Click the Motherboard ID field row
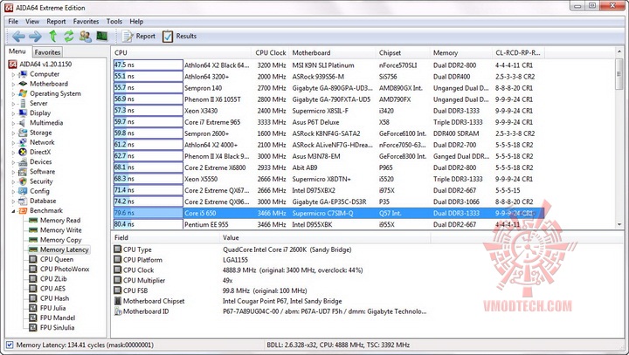629x355 pixels. click(x=271, y=311)
